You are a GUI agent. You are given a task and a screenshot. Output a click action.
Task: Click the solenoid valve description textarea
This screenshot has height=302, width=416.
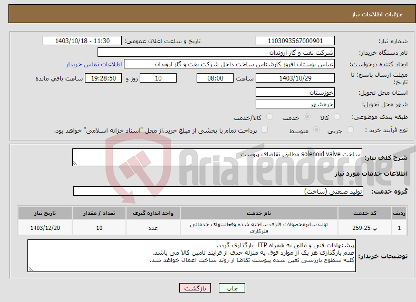[217, 157]
